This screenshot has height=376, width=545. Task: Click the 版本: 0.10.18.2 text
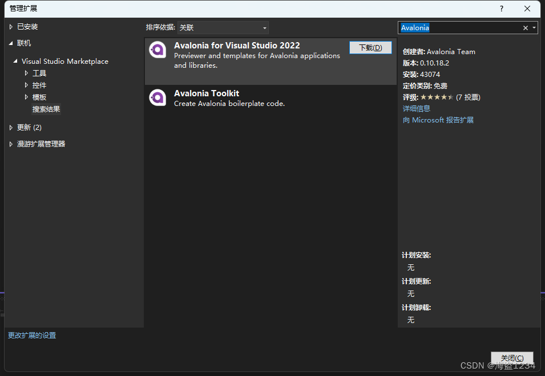pyautogui.click(x=426, y=63)
